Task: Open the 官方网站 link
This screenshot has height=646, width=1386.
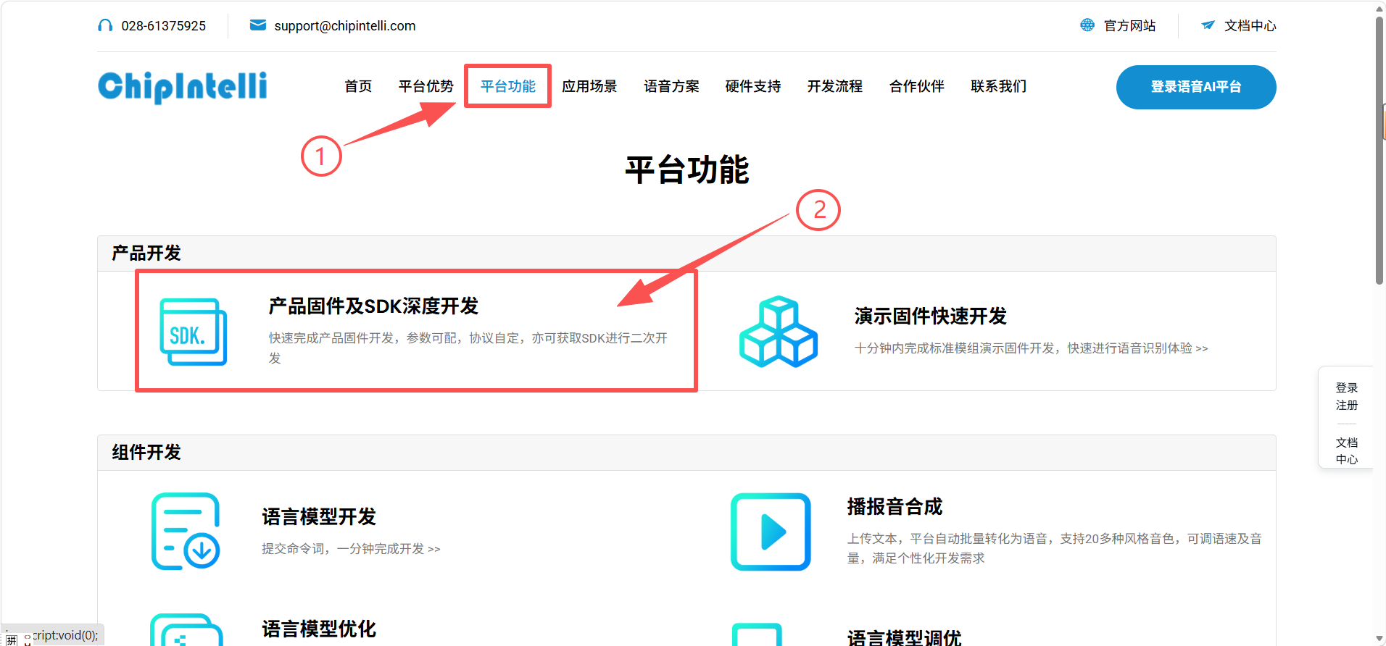Action: pos(1129,25)
